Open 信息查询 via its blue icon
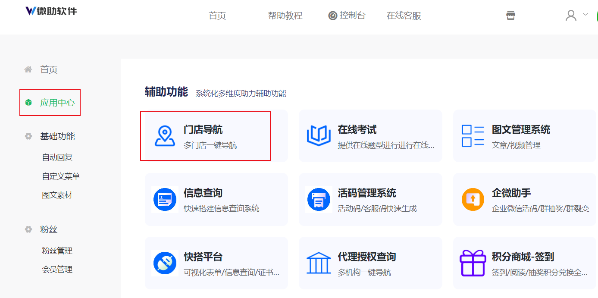 tap(165, 200)
